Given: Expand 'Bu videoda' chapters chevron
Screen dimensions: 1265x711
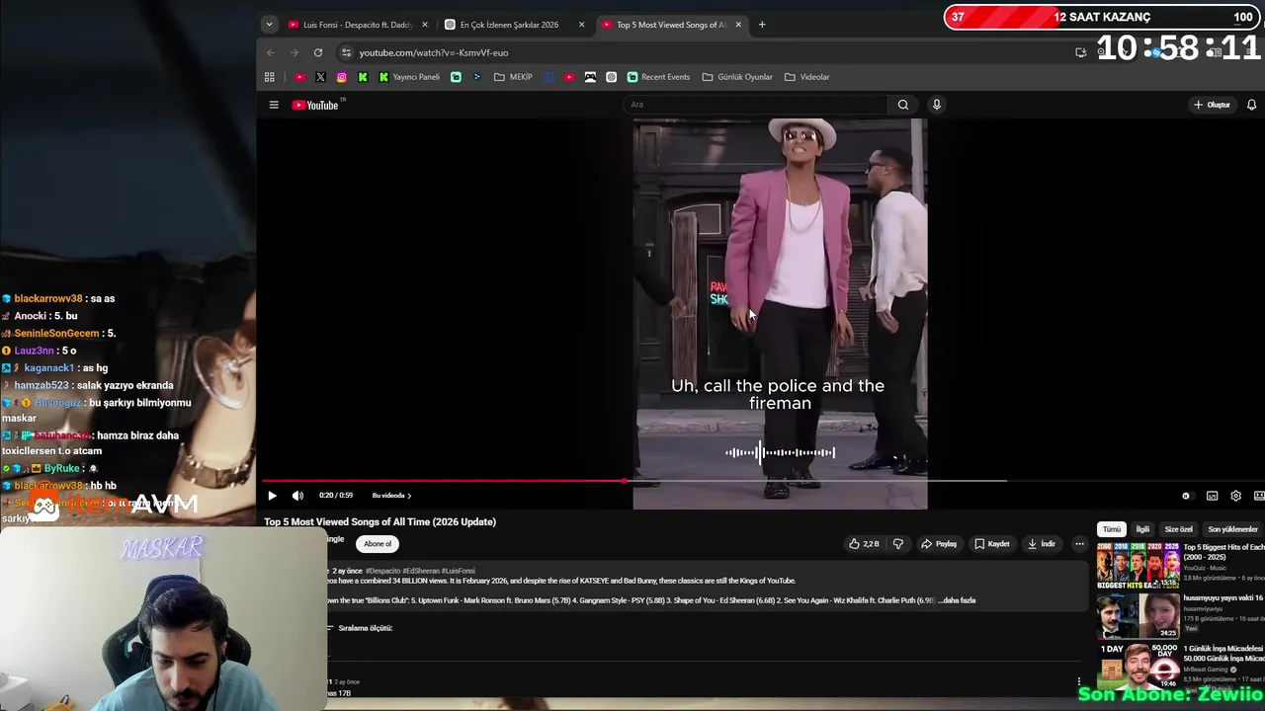Looking at the screenshot, I should point(409,496).
